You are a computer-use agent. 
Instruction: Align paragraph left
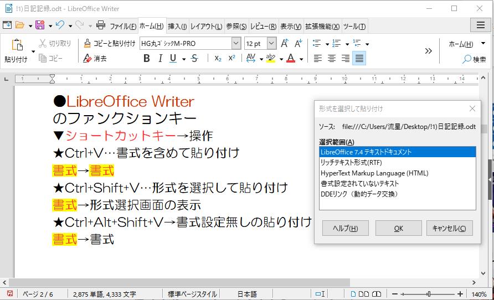317,58
